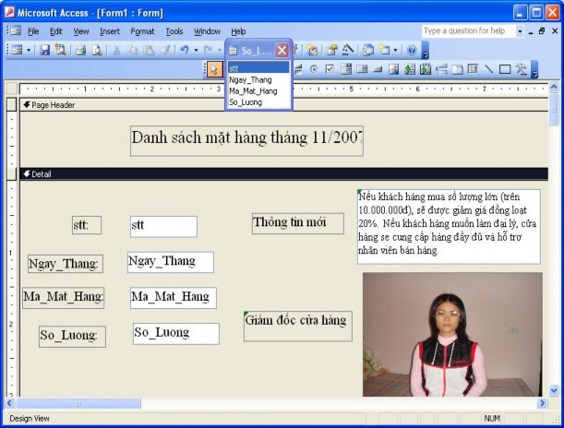Image resolution: width=564 pixels, height=428 pixels.
Task: Open the View button dropdown arrow
Action: pos(29,50)
